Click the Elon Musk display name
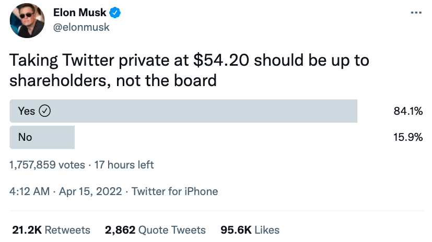Image resolution: width=432 pixels, height=242 pixels. [79, 13]
